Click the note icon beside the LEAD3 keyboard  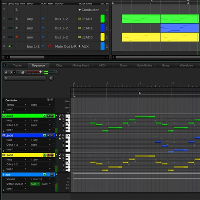coord(60,155)
